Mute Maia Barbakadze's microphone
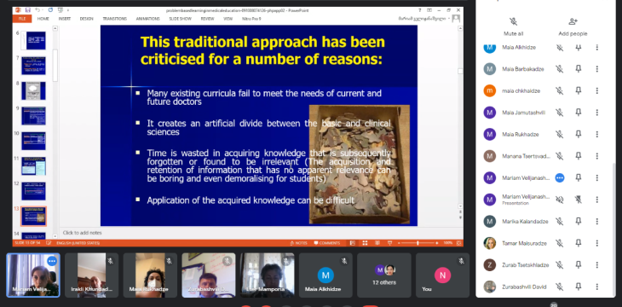This screenshot has height=307, width=622. tap(559, 69)
